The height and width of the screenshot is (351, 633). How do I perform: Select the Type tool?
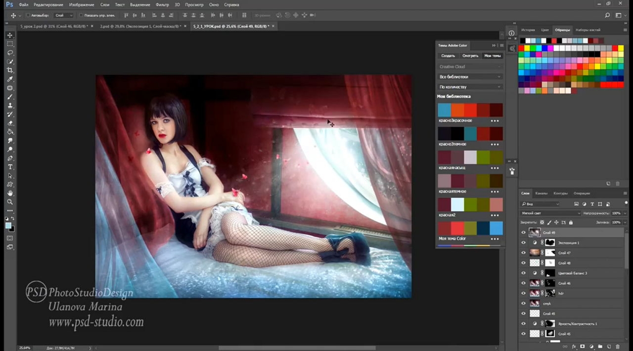point(10,167)
